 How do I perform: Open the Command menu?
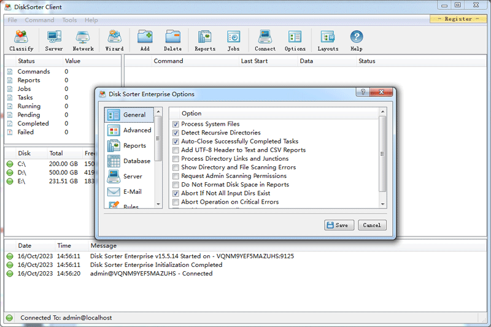(x=39, y=20)
